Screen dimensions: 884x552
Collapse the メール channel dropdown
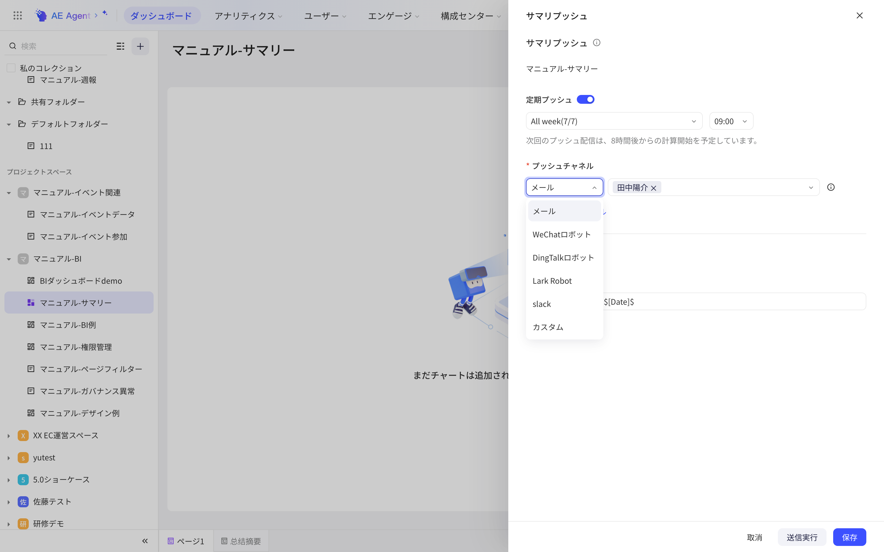point(564,187)
